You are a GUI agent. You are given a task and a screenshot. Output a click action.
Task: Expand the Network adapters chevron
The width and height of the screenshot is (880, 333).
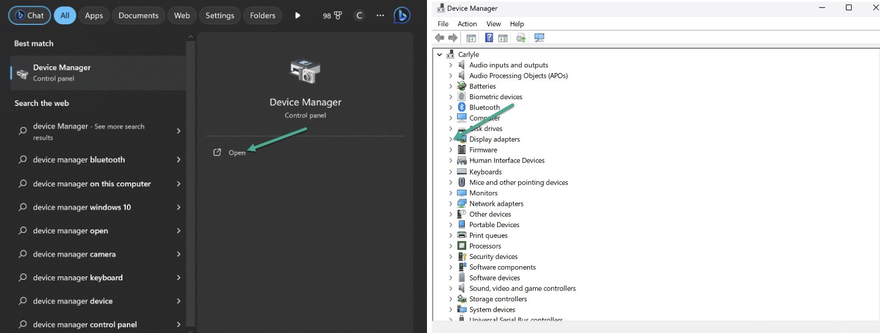pyautogui.click(x=451, y=204)
